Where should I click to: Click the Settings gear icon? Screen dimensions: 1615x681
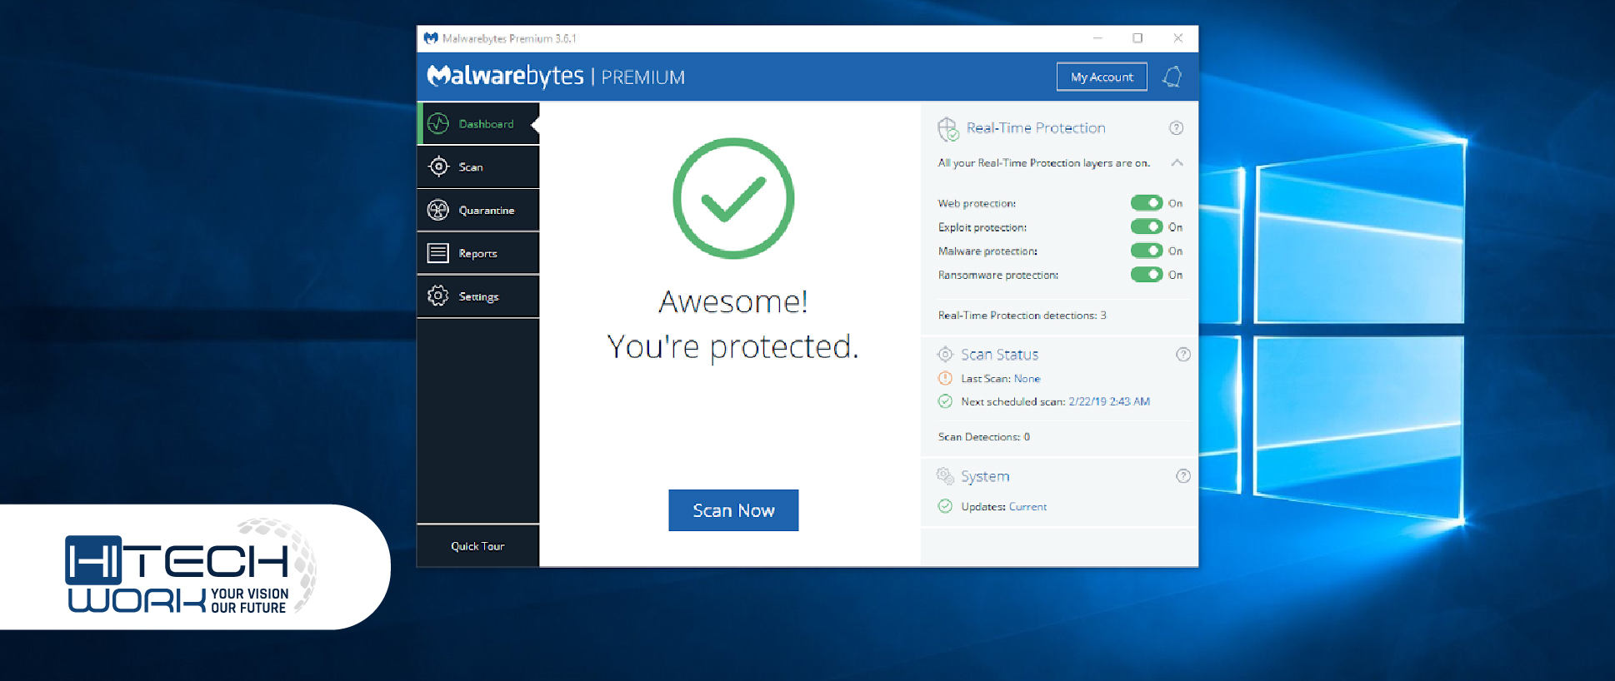pyautogui.click(x=438, y=296)
